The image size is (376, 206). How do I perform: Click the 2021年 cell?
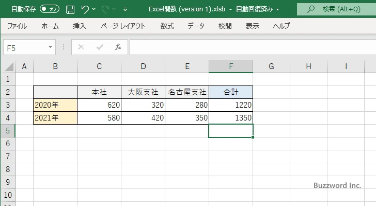pos(55,118)
